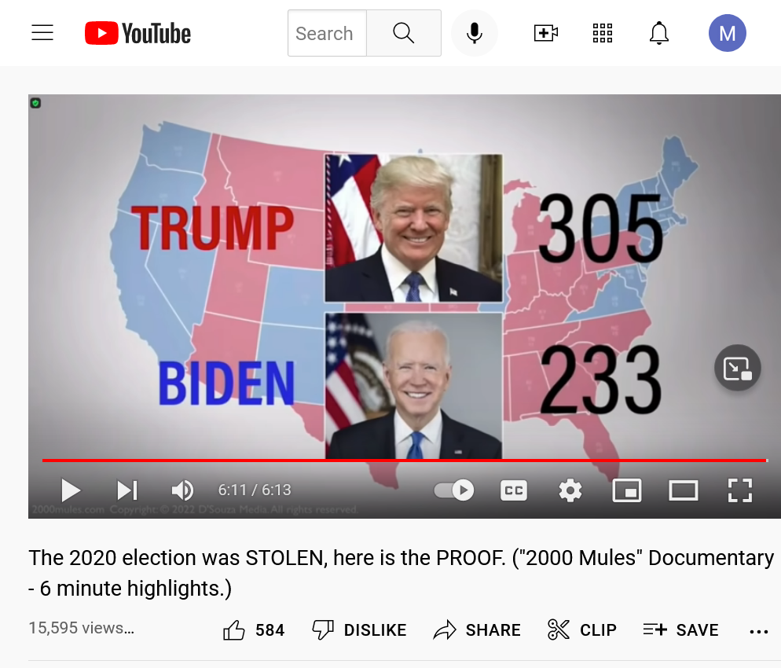Image resolution: width=781 pixels, height=668 pixels.
Task: Open the three-dot more actions menu
Action: click(758, 632)
